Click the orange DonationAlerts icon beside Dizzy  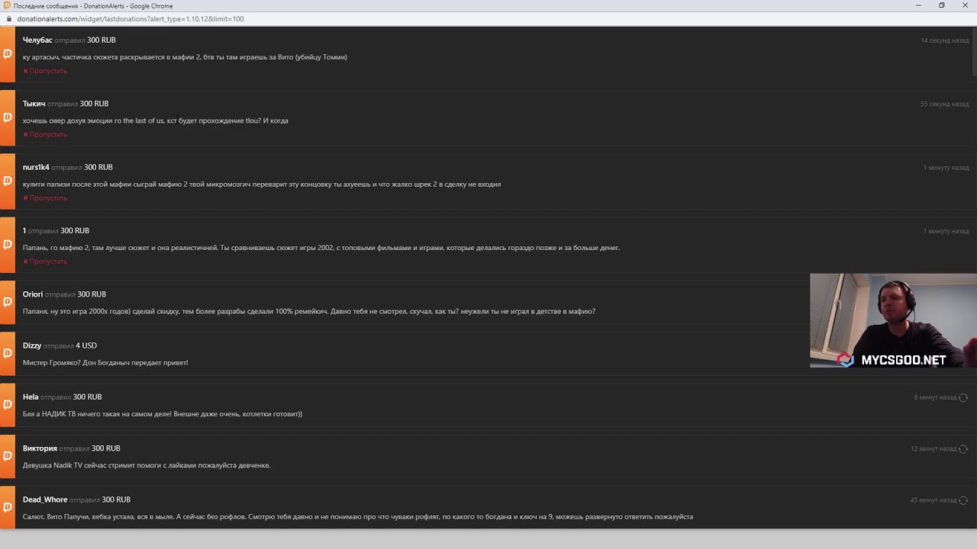pos(8,354)
